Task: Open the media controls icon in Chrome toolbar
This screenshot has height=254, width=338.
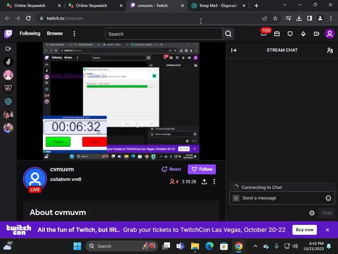Action: (x=288, y=19)
